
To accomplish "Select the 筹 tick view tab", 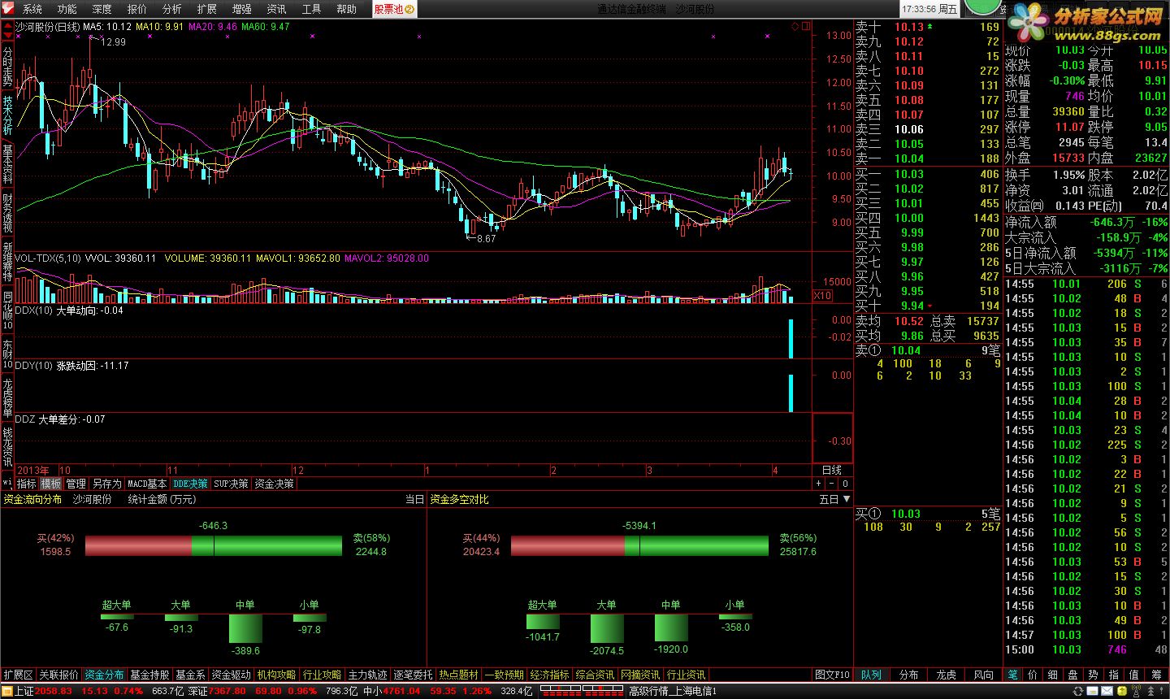I will (x=1155, y=675).
